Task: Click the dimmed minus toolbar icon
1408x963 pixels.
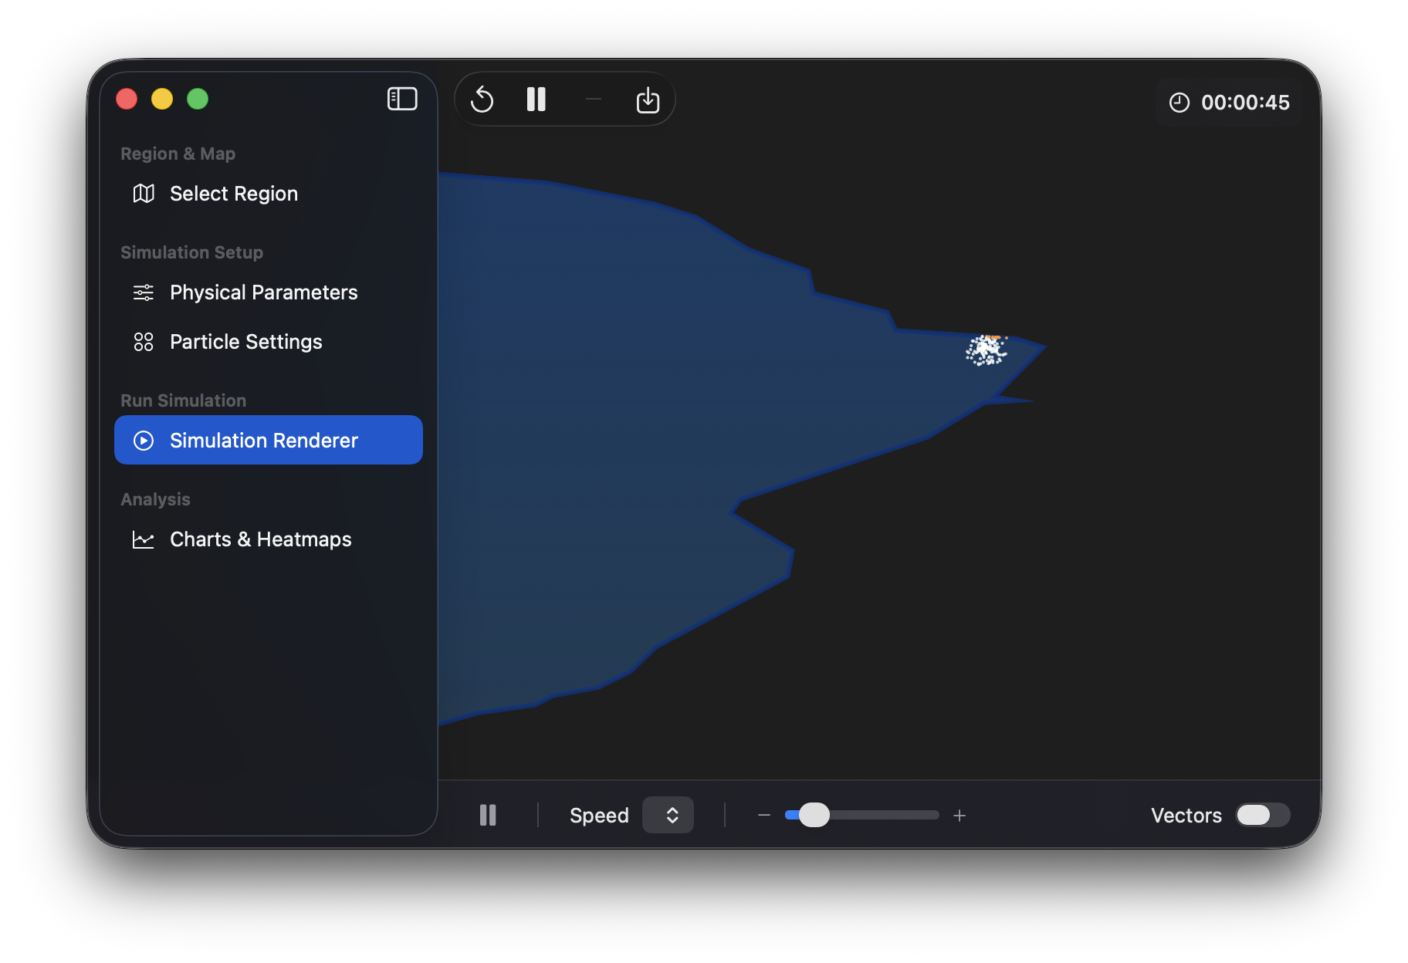Action: [593, 100]
